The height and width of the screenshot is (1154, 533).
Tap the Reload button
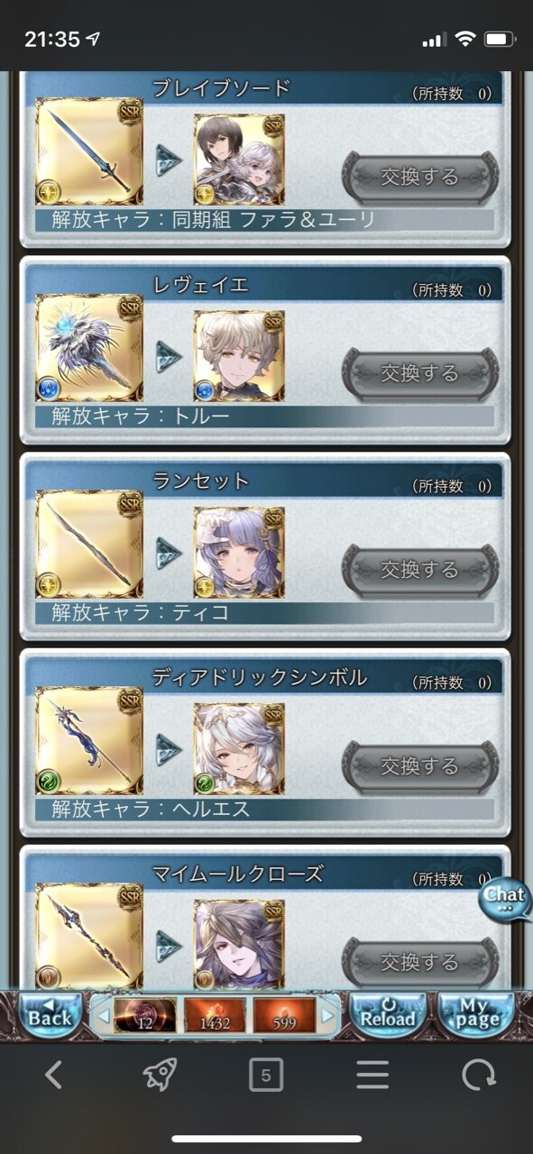point(387,1015)
